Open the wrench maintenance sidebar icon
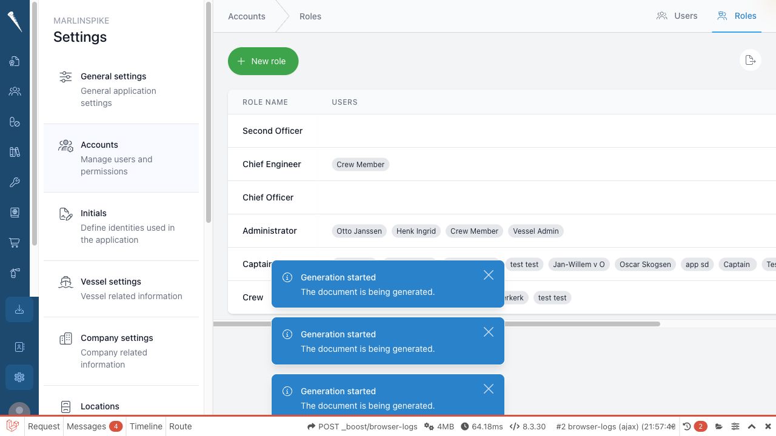The height and width of the screenshot is (436, 776). click(x=15, y=182)
